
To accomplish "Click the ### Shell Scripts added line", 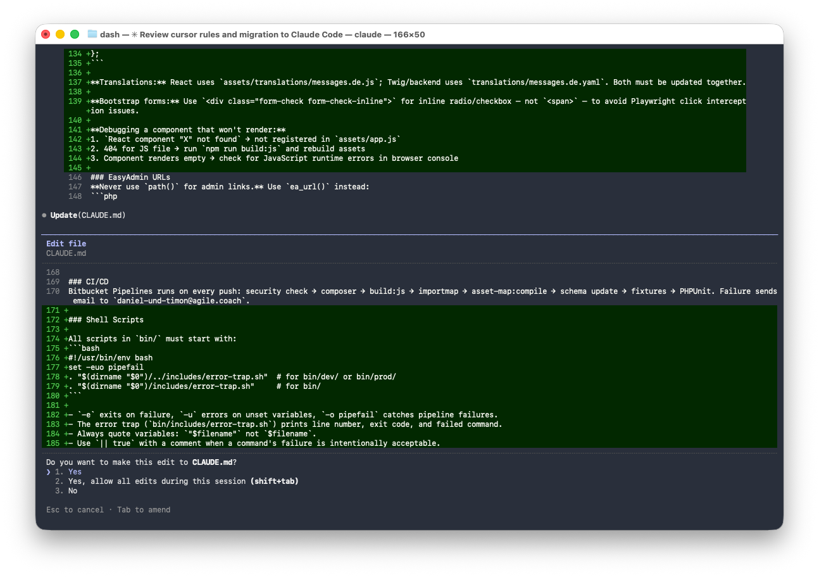I will pos(106,320).
